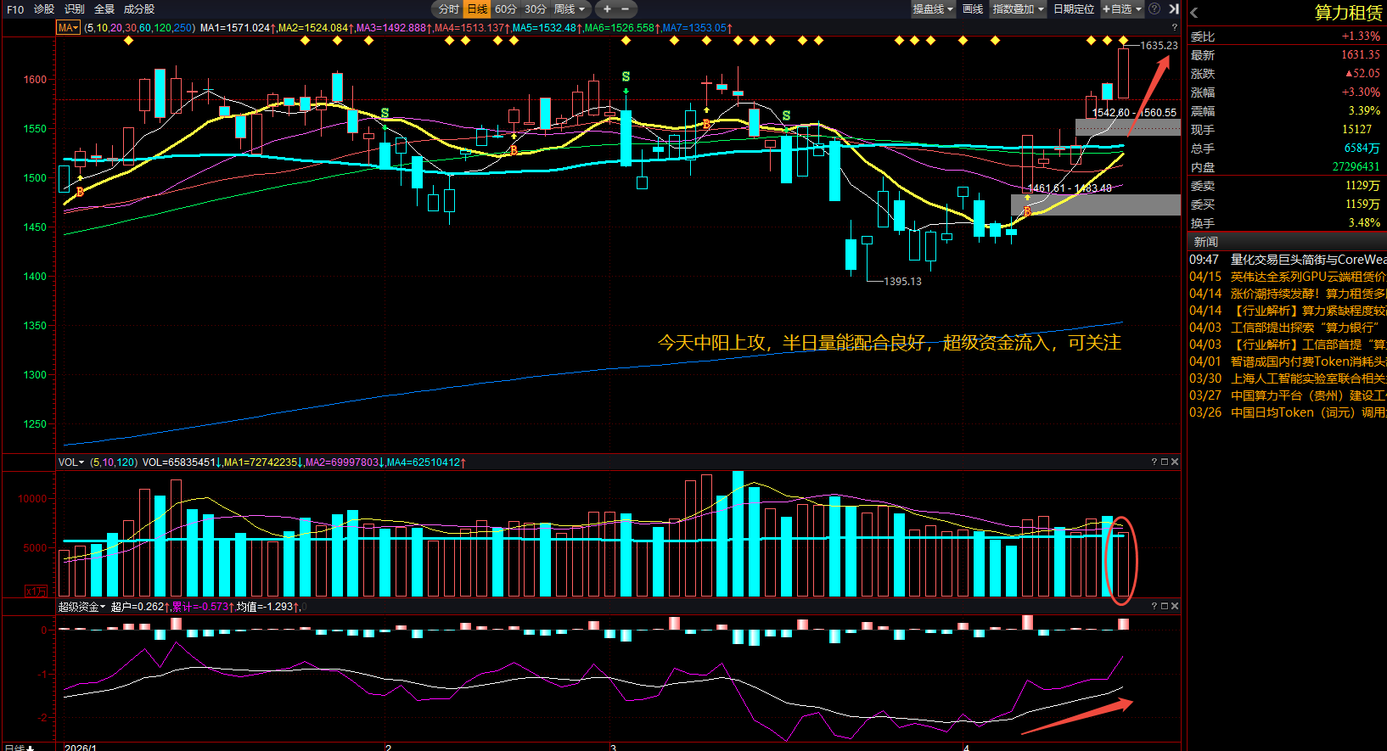Screen dimensions: 1387x751
Task: Close the VOL indicator panel
Action: click(1175, 462)
